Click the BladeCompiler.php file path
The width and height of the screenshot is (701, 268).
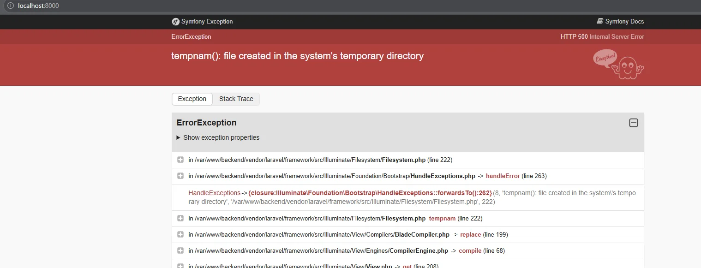(322, 234)
